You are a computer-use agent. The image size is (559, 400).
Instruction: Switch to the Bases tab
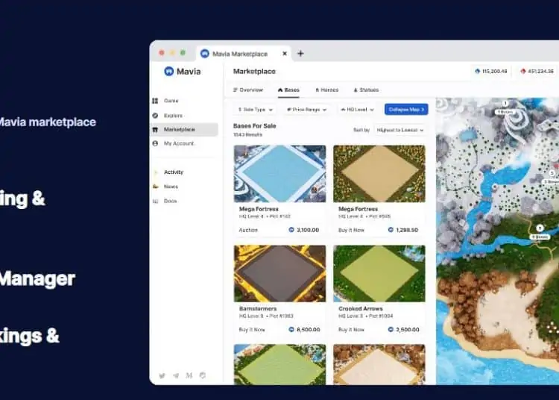click(288, 90)
